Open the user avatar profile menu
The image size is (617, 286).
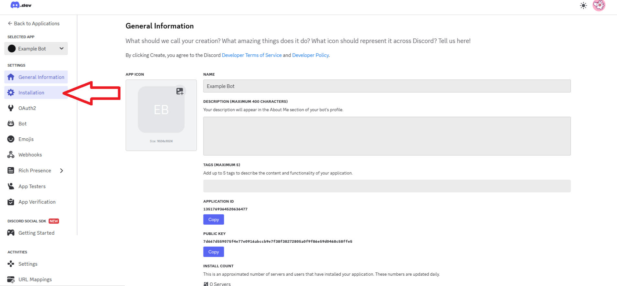coord(599,5)
